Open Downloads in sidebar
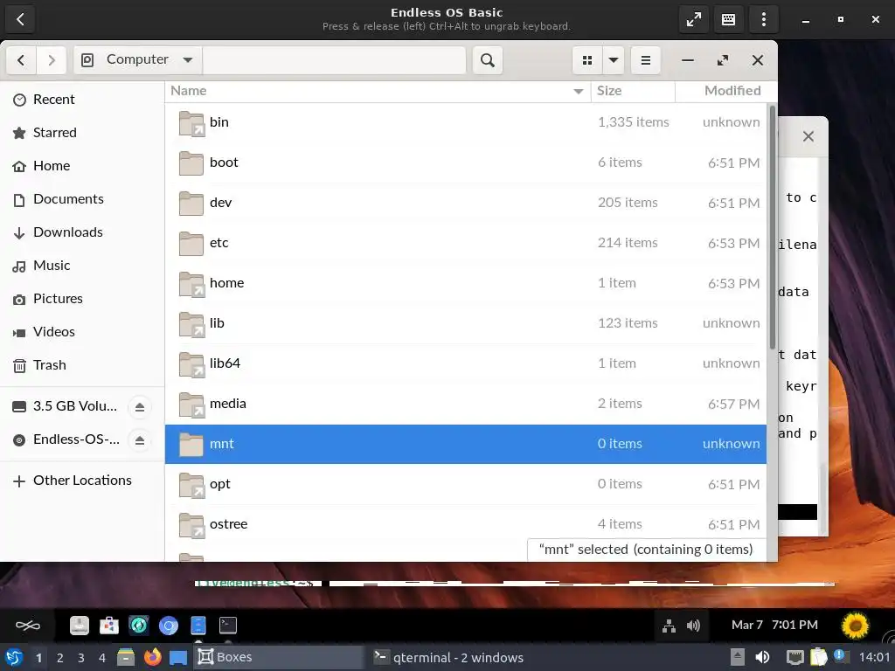 pyautogui.click(x=82, y=232)
